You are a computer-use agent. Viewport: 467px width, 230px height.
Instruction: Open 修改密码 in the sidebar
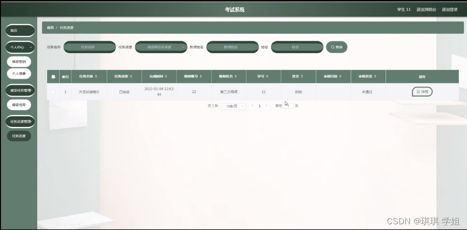coord(19,62)
